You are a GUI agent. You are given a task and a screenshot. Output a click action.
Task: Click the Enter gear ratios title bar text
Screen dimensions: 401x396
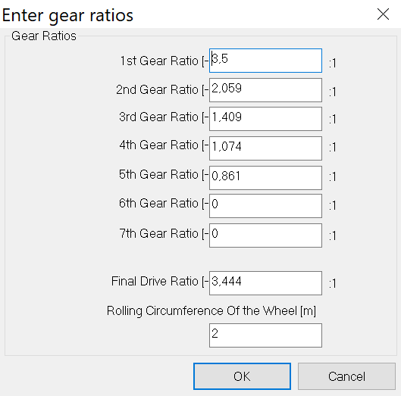pos(67,16)
